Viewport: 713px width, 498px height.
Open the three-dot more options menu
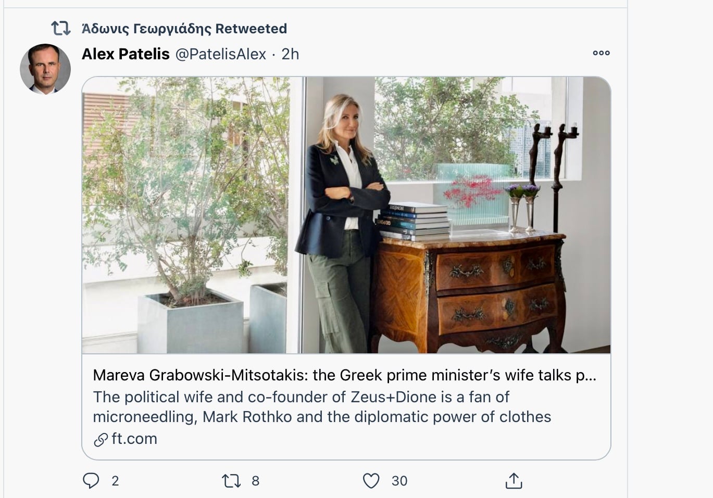pos(601,53)
